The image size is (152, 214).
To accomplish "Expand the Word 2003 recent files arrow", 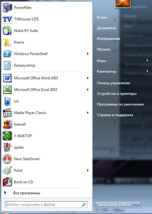I will coord(88,78).
